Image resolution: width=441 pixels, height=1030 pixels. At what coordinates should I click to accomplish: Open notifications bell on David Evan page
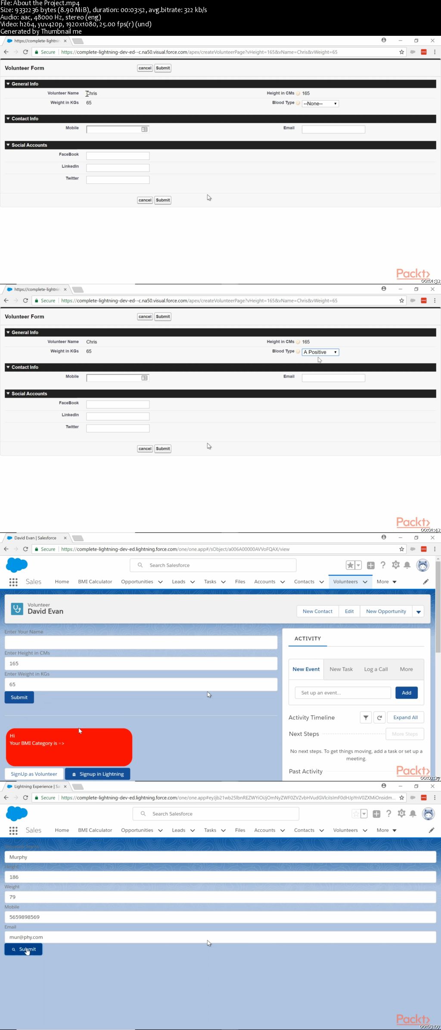(x=407, y=565)
